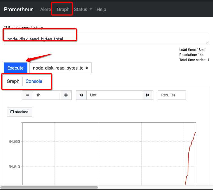Image resolution: width=213 pixels, height=190 pixels.
Task: Click the horizontal scrollbar at the bottom
Action: tap(49, 187)
